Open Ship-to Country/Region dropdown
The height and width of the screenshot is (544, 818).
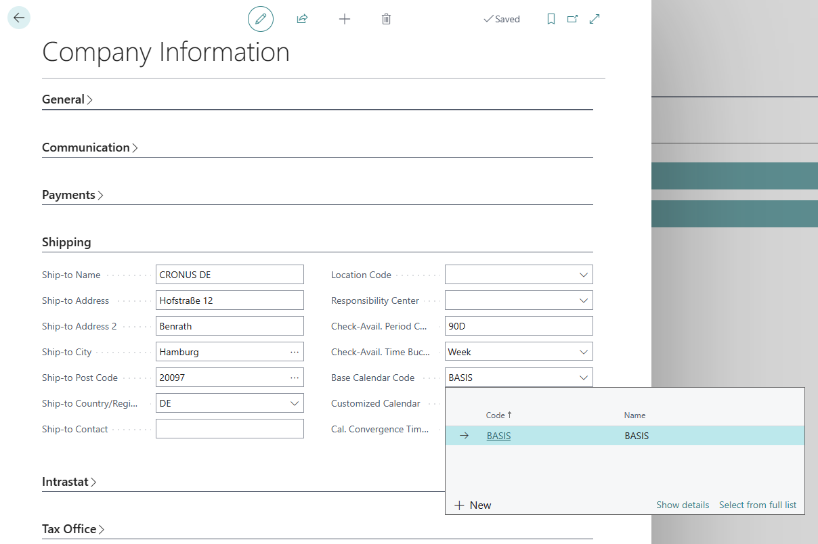point(295,403)
